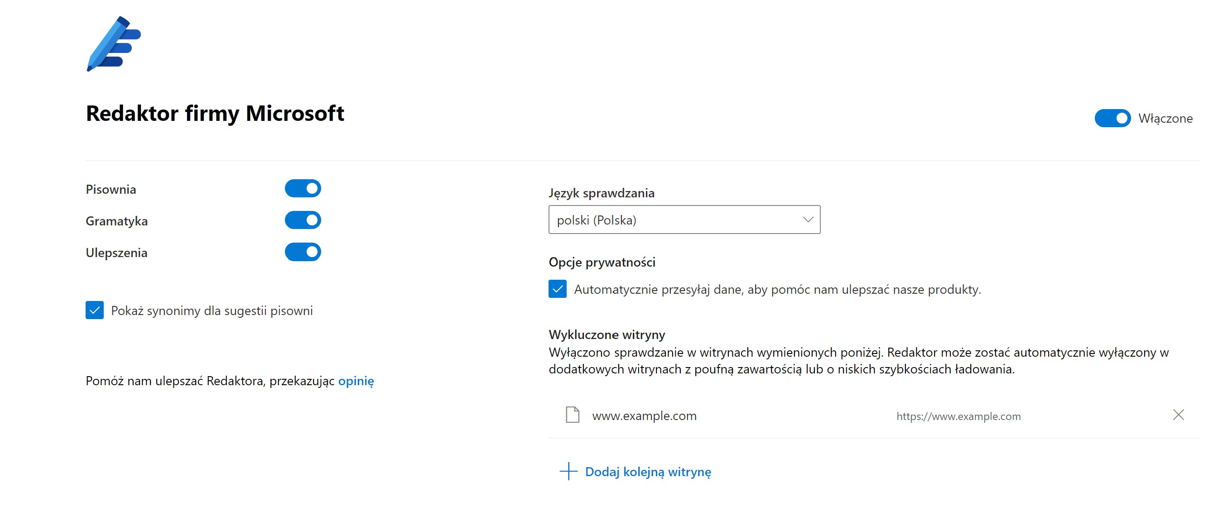Screen dimensions: 1223x516
Task: Toggle the Ulepszenia switch
Action: pyautogui.click(x=303, y=252)
